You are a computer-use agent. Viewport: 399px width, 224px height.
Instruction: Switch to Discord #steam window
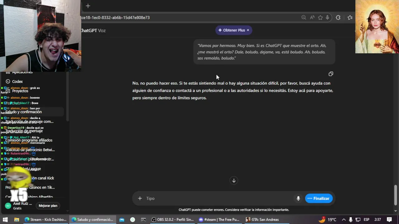click(x=219, y=219)
